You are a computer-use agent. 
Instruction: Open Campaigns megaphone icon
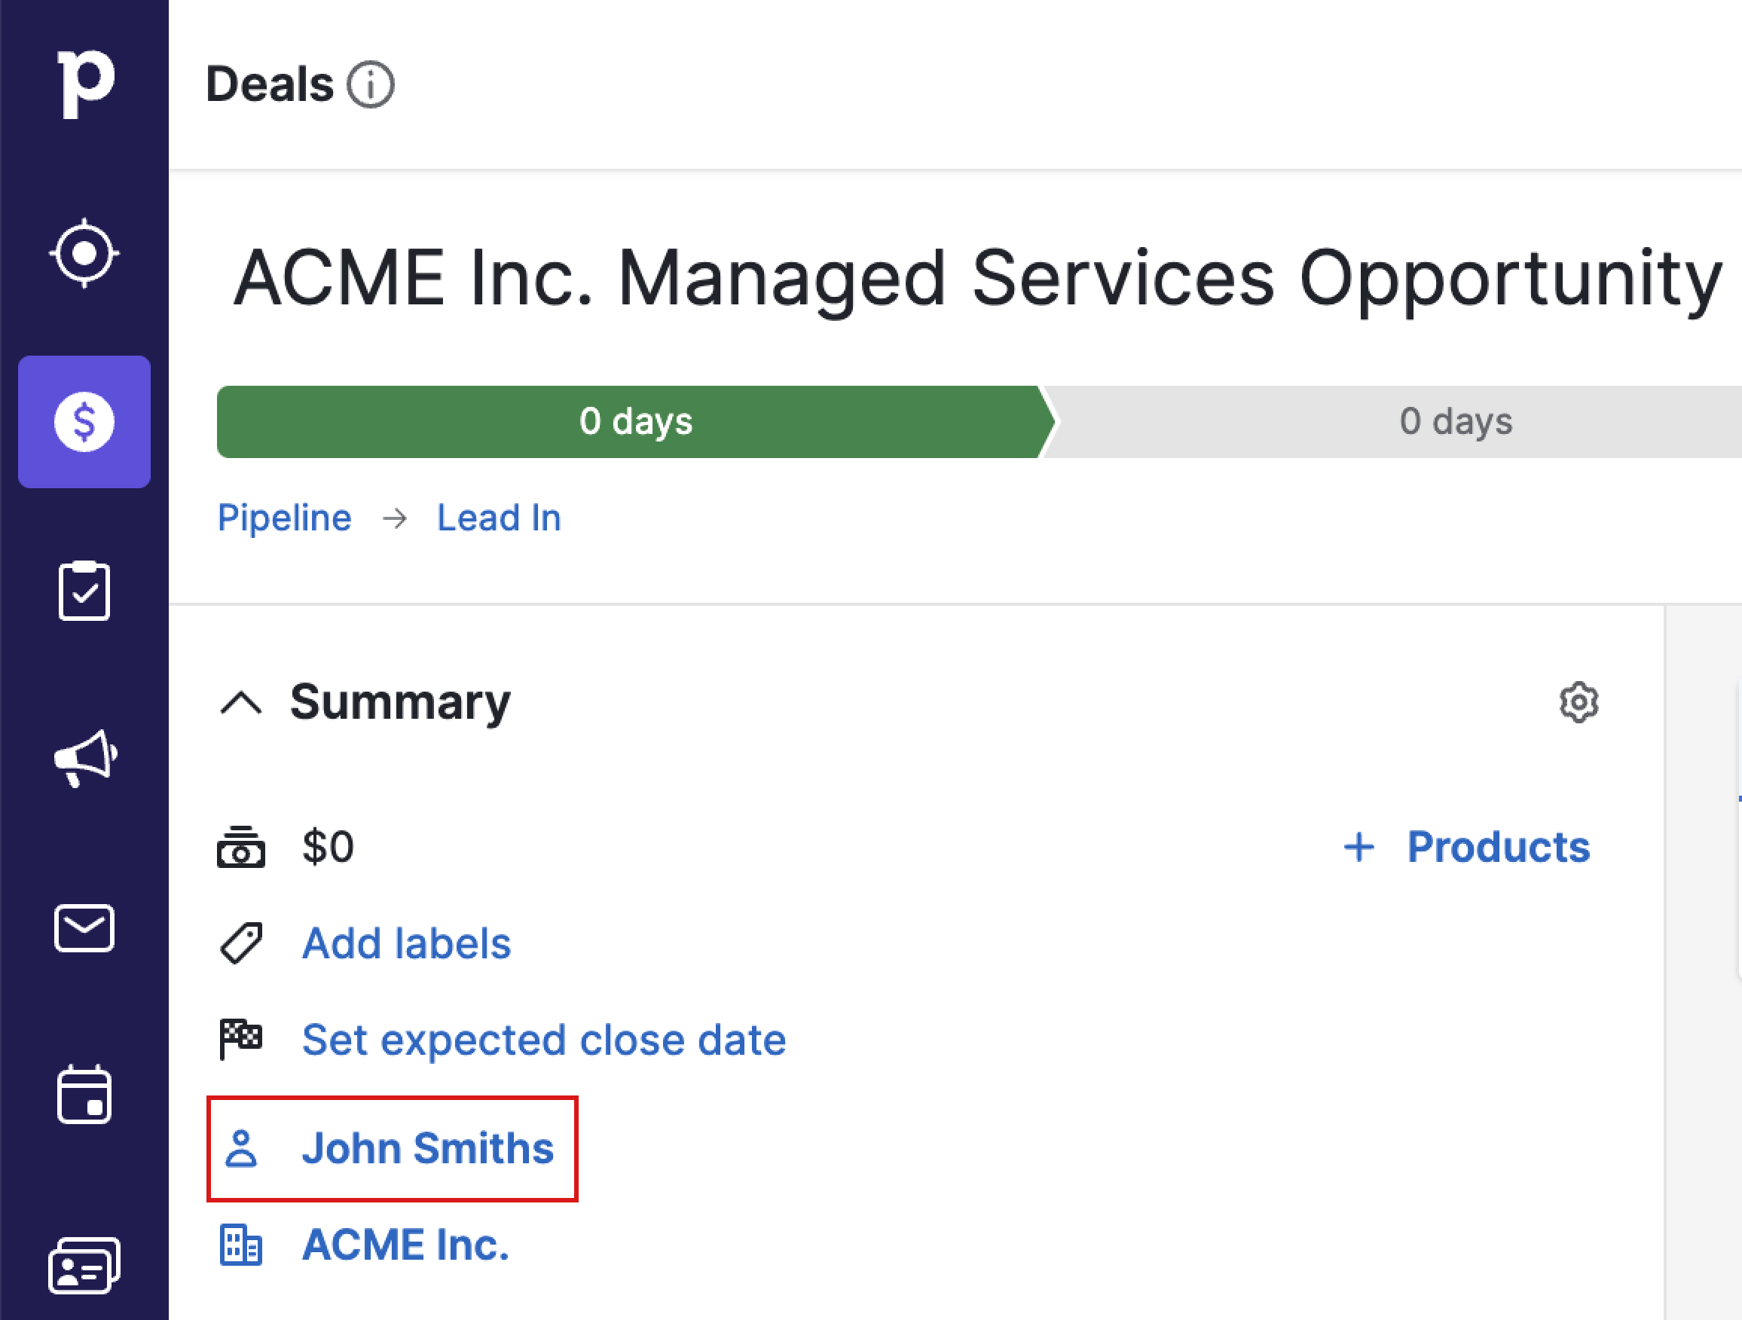[x=85, y=759]
